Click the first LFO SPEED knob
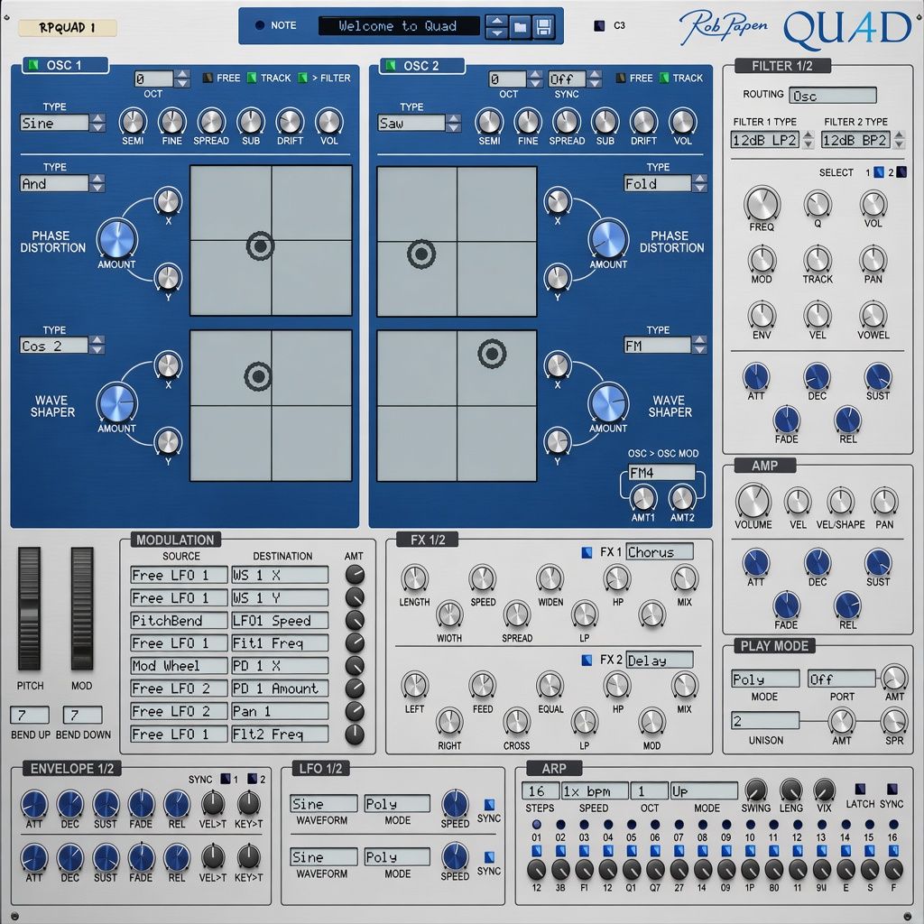 point(455,802)
